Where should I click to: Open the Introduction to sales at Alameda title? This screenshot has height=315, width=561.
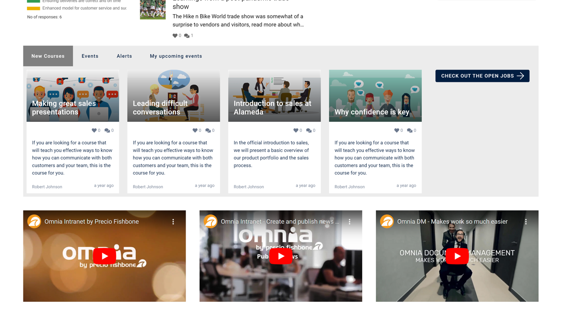coord(272,108)
